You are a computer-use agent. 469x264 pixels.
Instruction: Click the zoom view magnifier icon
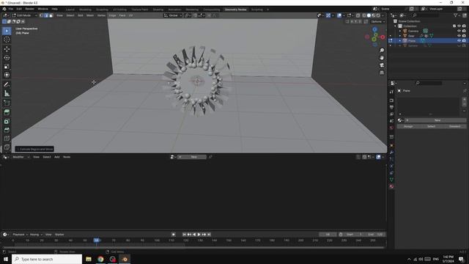pos(382,51)
